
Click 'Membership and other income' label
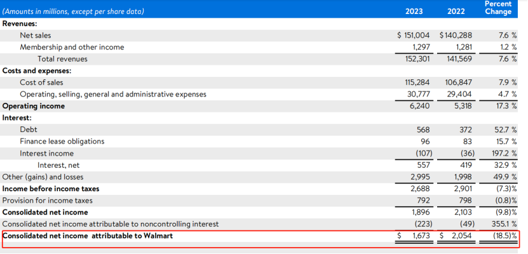[x=72, y=47]
